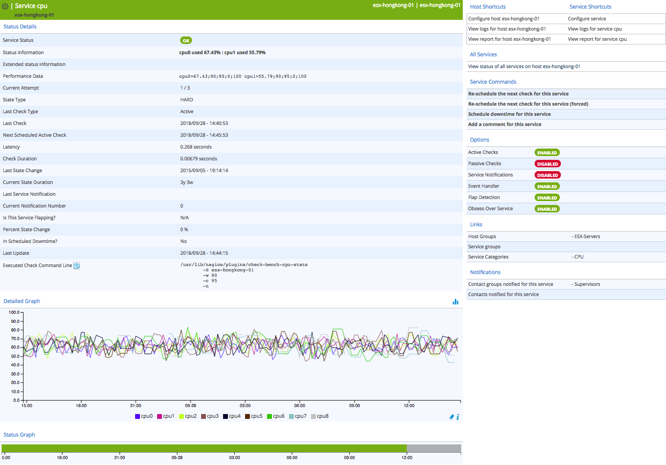View status of all services on host
The height and width of the screenshot is (465, 666).
tap(524, 67)
